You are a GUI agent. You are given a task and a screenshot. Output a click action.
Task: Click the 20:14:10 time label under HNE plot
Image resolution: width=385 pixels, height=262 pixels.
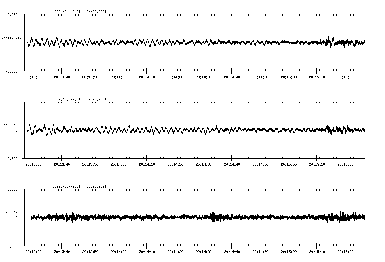pyautogui.click(x=147, y=77)
